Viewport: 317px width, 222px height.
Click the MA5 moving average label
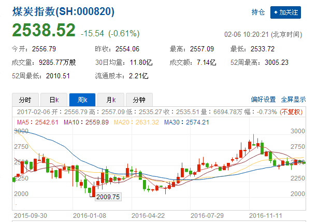[x=33, y=122]
